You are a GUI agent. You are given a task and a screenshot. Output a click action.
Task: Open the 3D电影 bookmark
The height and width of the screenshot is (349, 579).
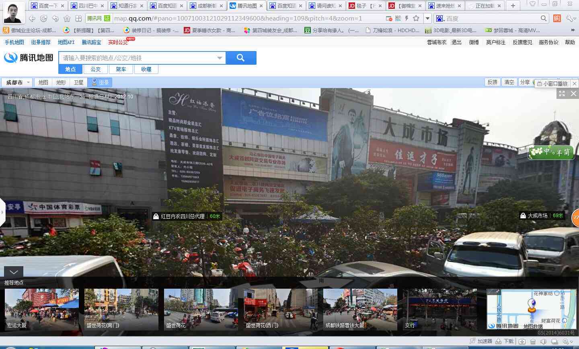tap(451, 30)
